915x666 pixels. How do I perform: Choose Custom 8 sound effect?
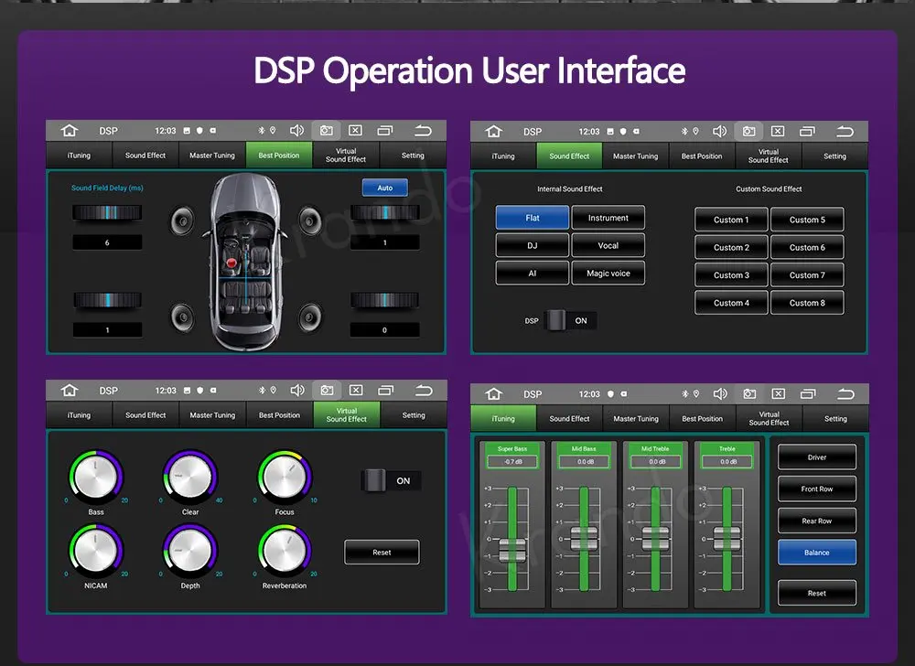pos(807,303)
